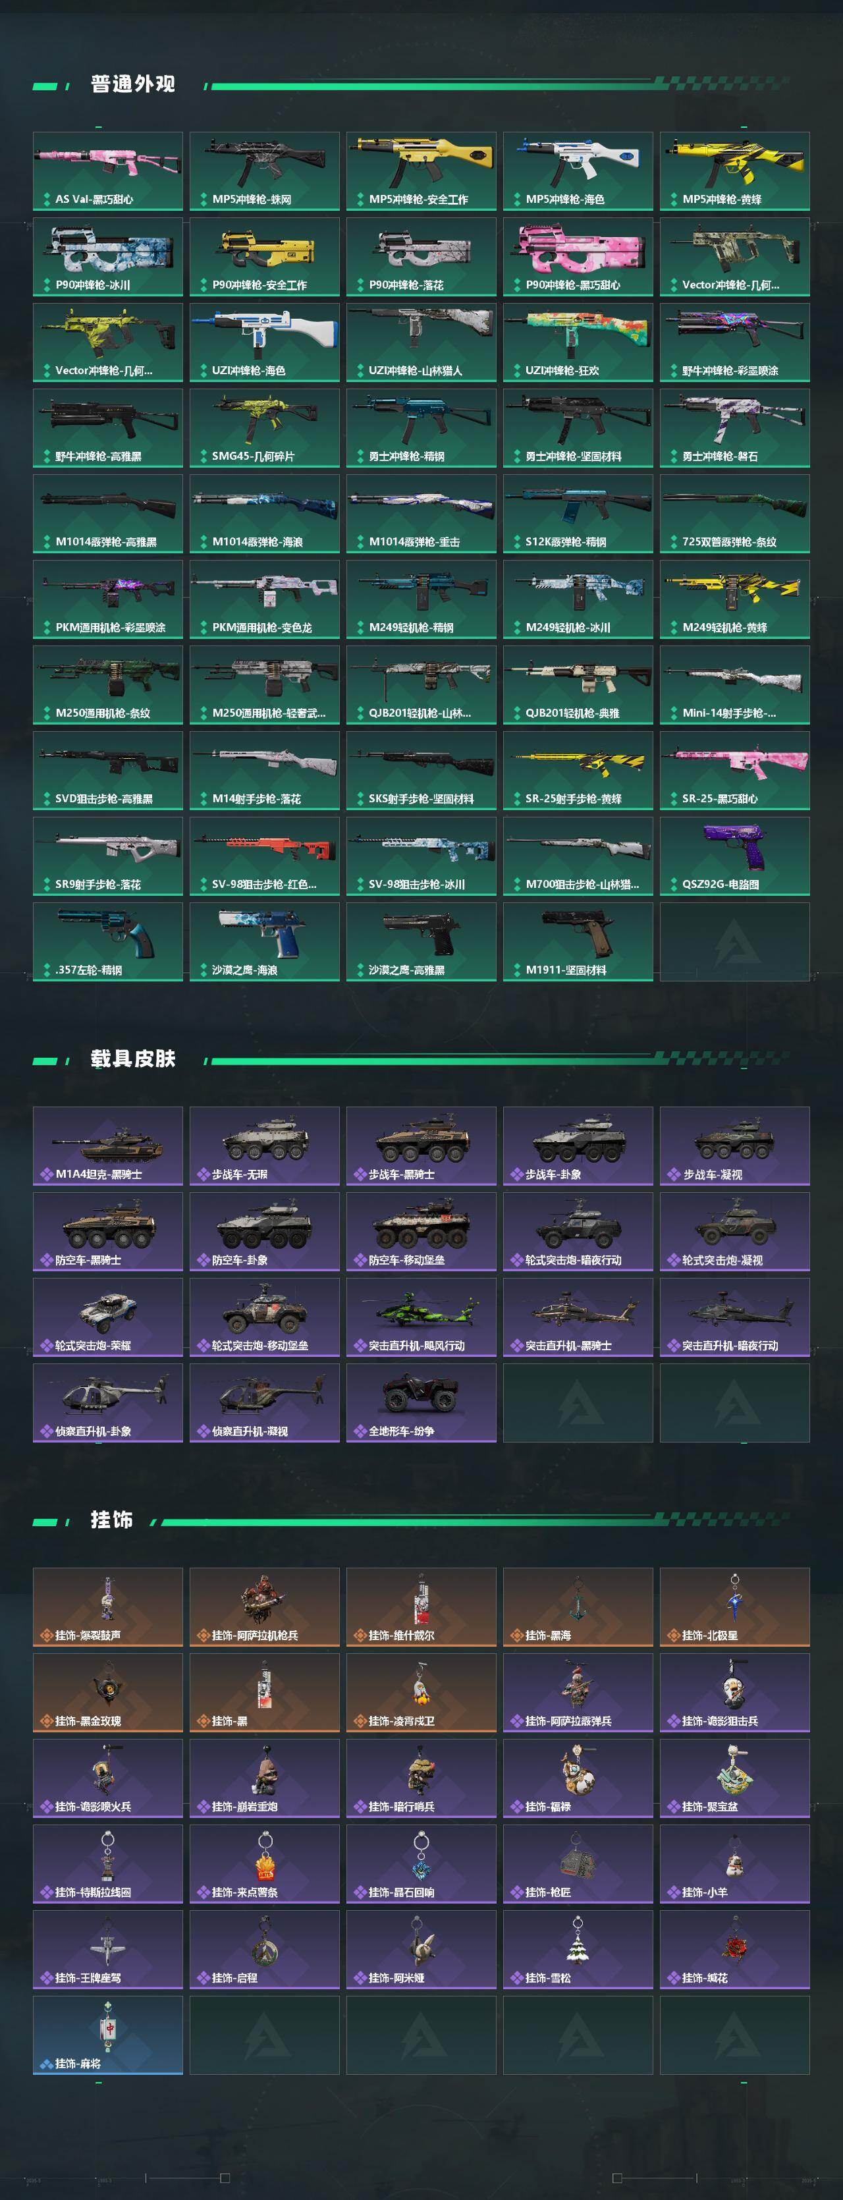Open the 突击直升机-飓风行动 helicopter skin
843x2200 pixels.
(x=421, y=1317)
